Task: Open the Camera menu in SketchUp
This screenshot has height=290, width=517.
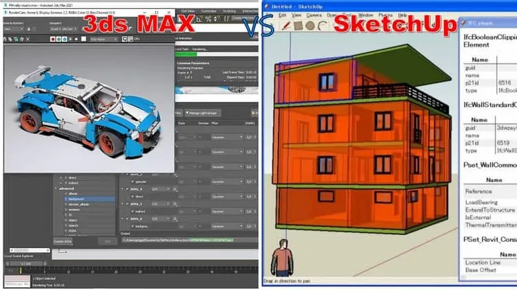Action: [x=314, y=15]
